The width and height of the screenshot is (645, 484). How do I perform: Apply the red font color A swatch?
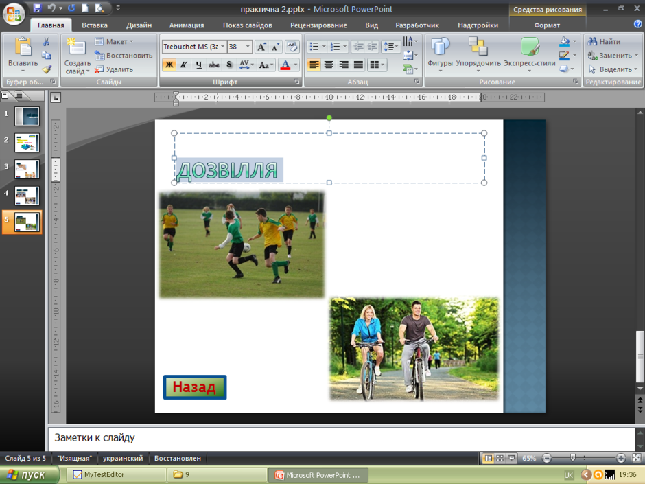[285, 65]
